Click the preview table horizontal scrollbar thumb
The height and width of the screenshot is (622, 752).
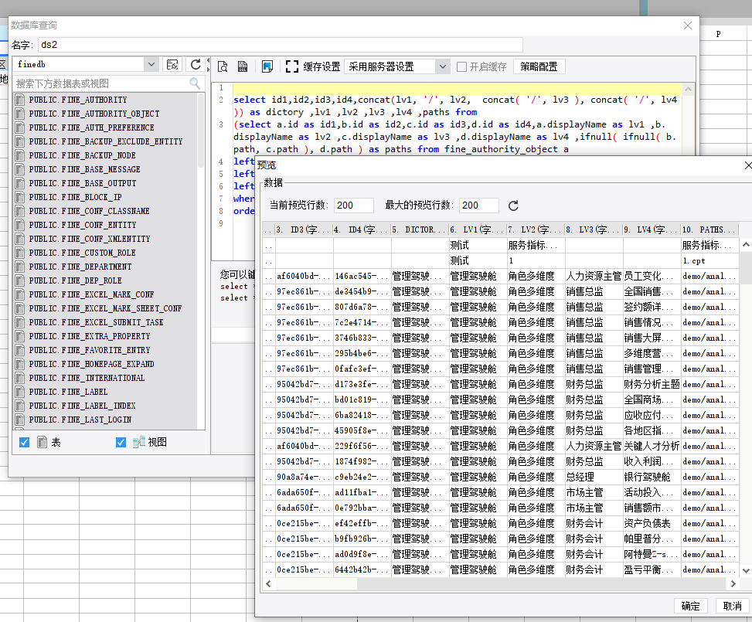coord(315,583)
